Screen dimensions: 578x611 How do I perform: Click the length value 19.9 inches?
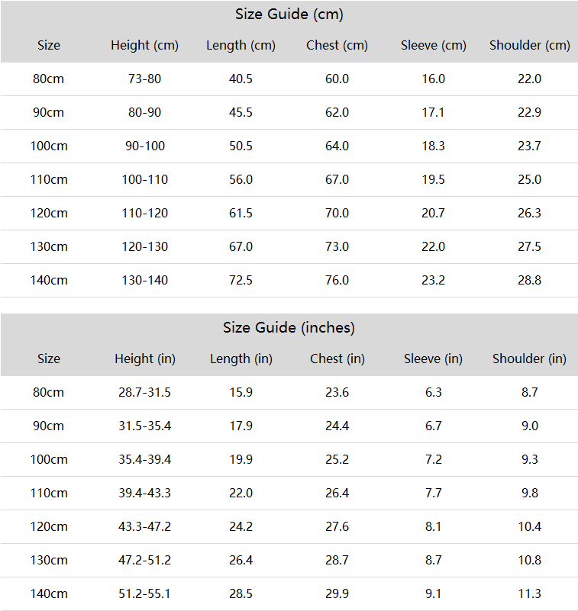pyautogui.click(x=241, y=459)
